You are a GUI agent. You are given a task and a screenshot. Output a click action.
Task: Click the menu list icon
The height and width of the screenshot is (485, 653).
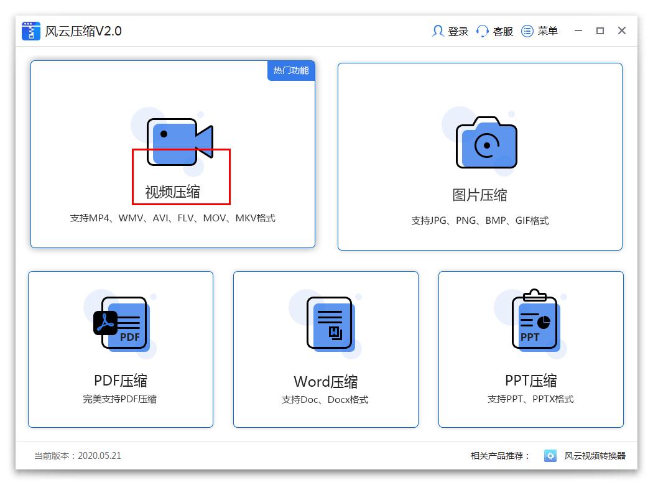527,31
